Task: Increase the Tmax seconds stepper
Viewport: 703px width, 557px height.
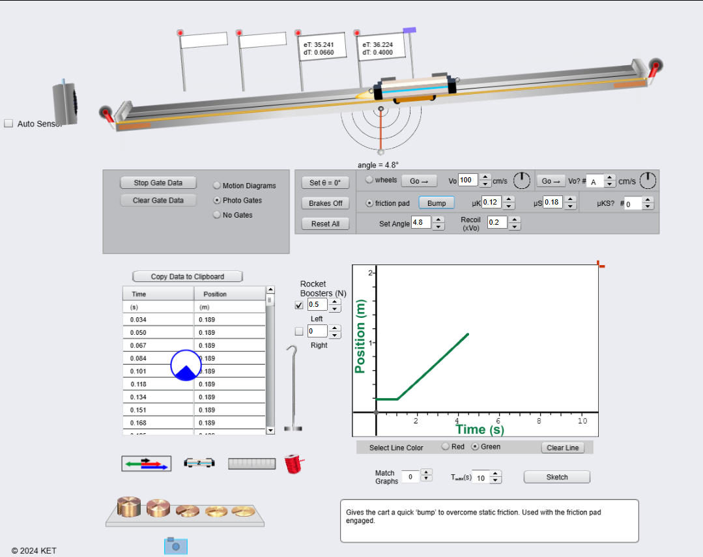Action: click(495, 474)
